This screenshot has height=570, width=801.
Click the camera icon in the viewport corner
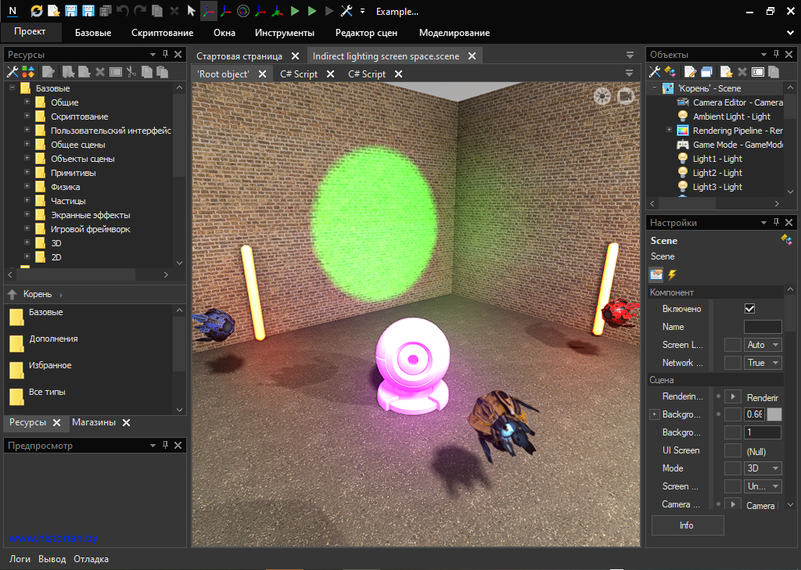(x=626, y=96)
